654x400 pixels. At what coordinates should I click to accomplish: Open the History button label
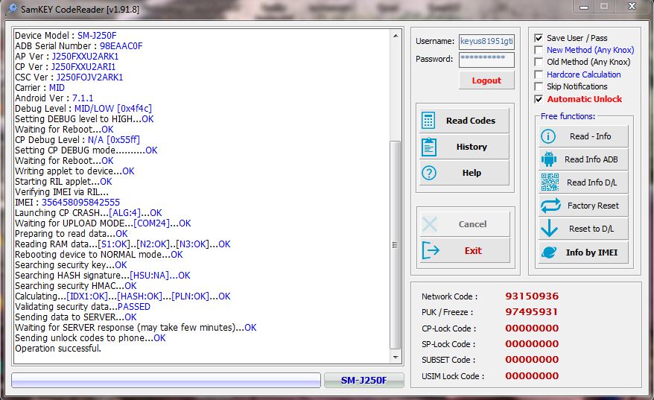(472, 147)
